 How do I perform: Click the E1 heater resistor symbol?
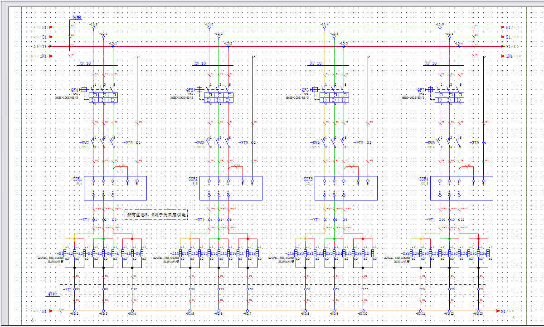pyautogui.click(x=65, y=253)
